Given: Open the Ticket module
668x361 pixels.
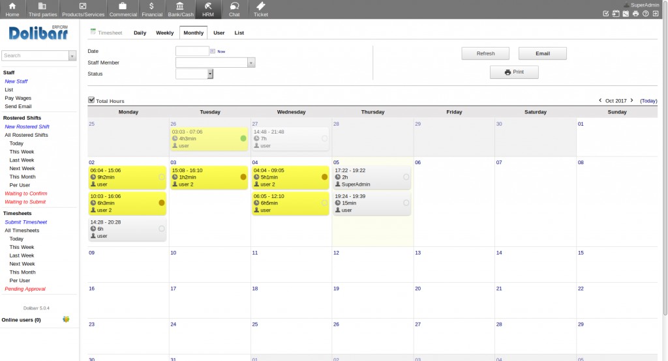Looking at the screenshot, I should click(261, 9).
